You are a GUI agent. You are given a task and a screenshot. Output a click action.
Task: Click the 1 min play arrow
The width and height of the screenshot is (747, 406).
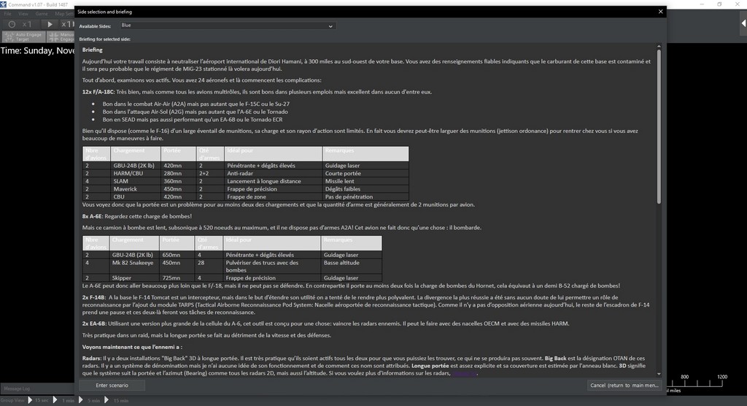click(55, 400)
